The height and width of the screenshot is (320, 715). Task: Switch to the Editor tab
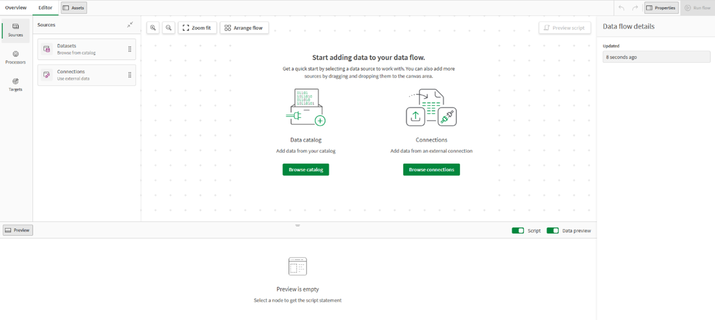click(45, 8)
